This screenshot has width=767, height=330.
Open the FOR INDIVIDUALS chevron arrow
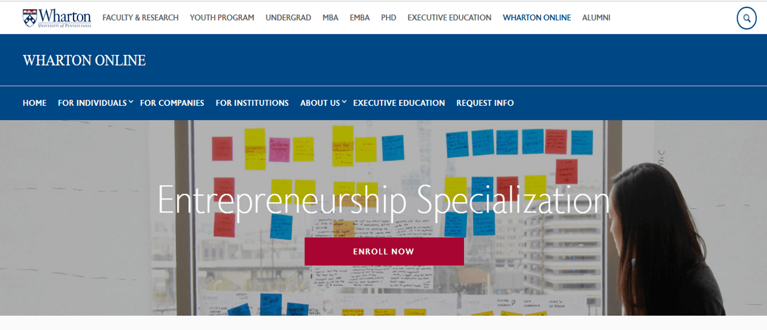coord(131,101)
